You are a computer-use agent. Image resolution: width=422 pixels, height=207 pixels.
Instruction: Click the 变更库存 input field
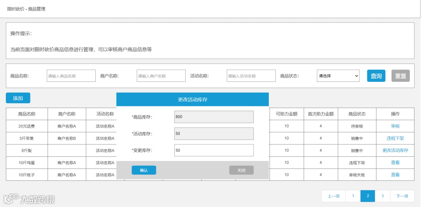click(214, 150)
